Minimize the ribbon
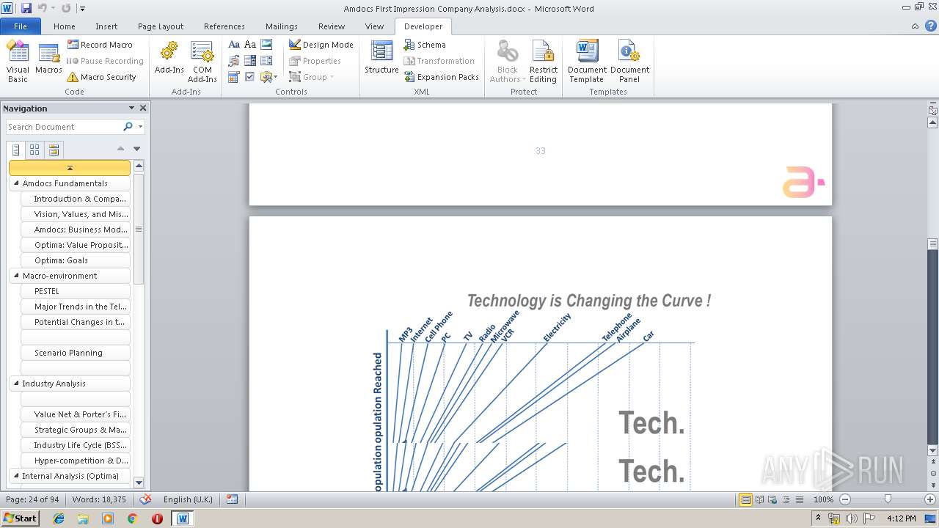The height and width of the screenshot is (528, 939). coord(916,26)
